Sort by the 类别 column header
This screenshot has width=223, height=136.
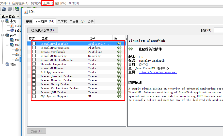click(100, 38)
